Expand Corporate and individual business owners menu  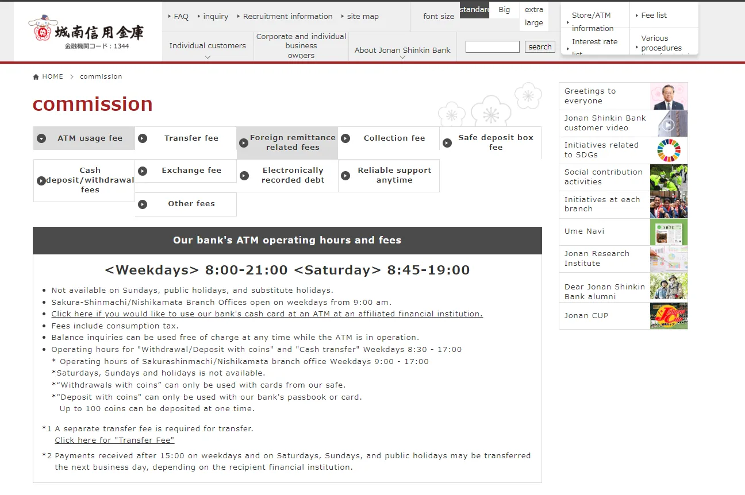pyautogui.click(x=301, y=46)
